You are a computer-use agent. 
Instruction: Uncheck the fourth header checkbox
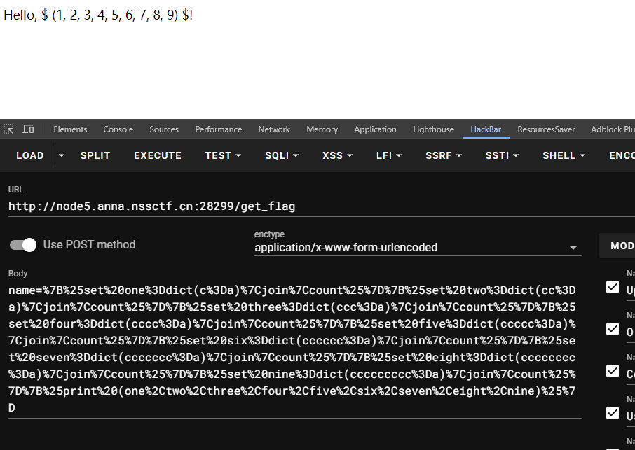613,413
